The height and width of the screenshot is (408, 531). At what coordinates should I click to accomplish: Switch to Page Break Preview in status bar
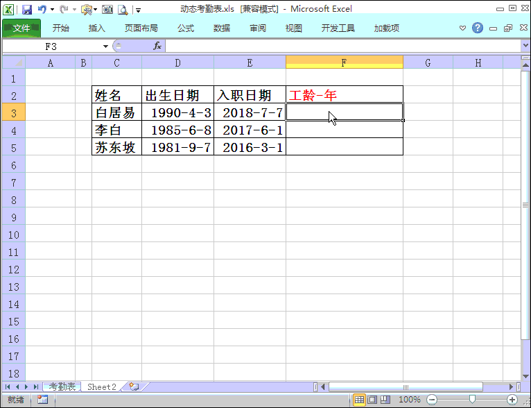[x=385, y=400]
